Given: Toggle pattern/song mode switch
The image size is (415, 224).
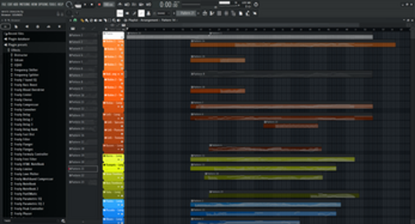Looking at the screenshot, I should 78,5.
